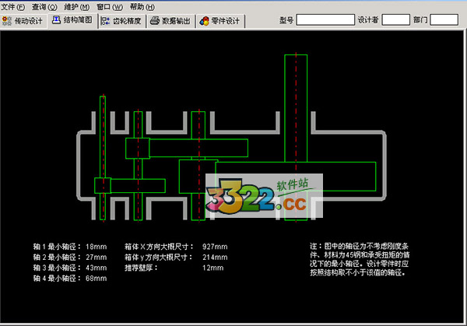Screen dimensions: 467x326
Task: Click the 传动设计 tab icon
Action: 8,21
